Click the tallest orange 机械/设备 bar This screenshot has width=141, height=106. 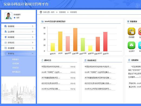(x=75, y=40)
